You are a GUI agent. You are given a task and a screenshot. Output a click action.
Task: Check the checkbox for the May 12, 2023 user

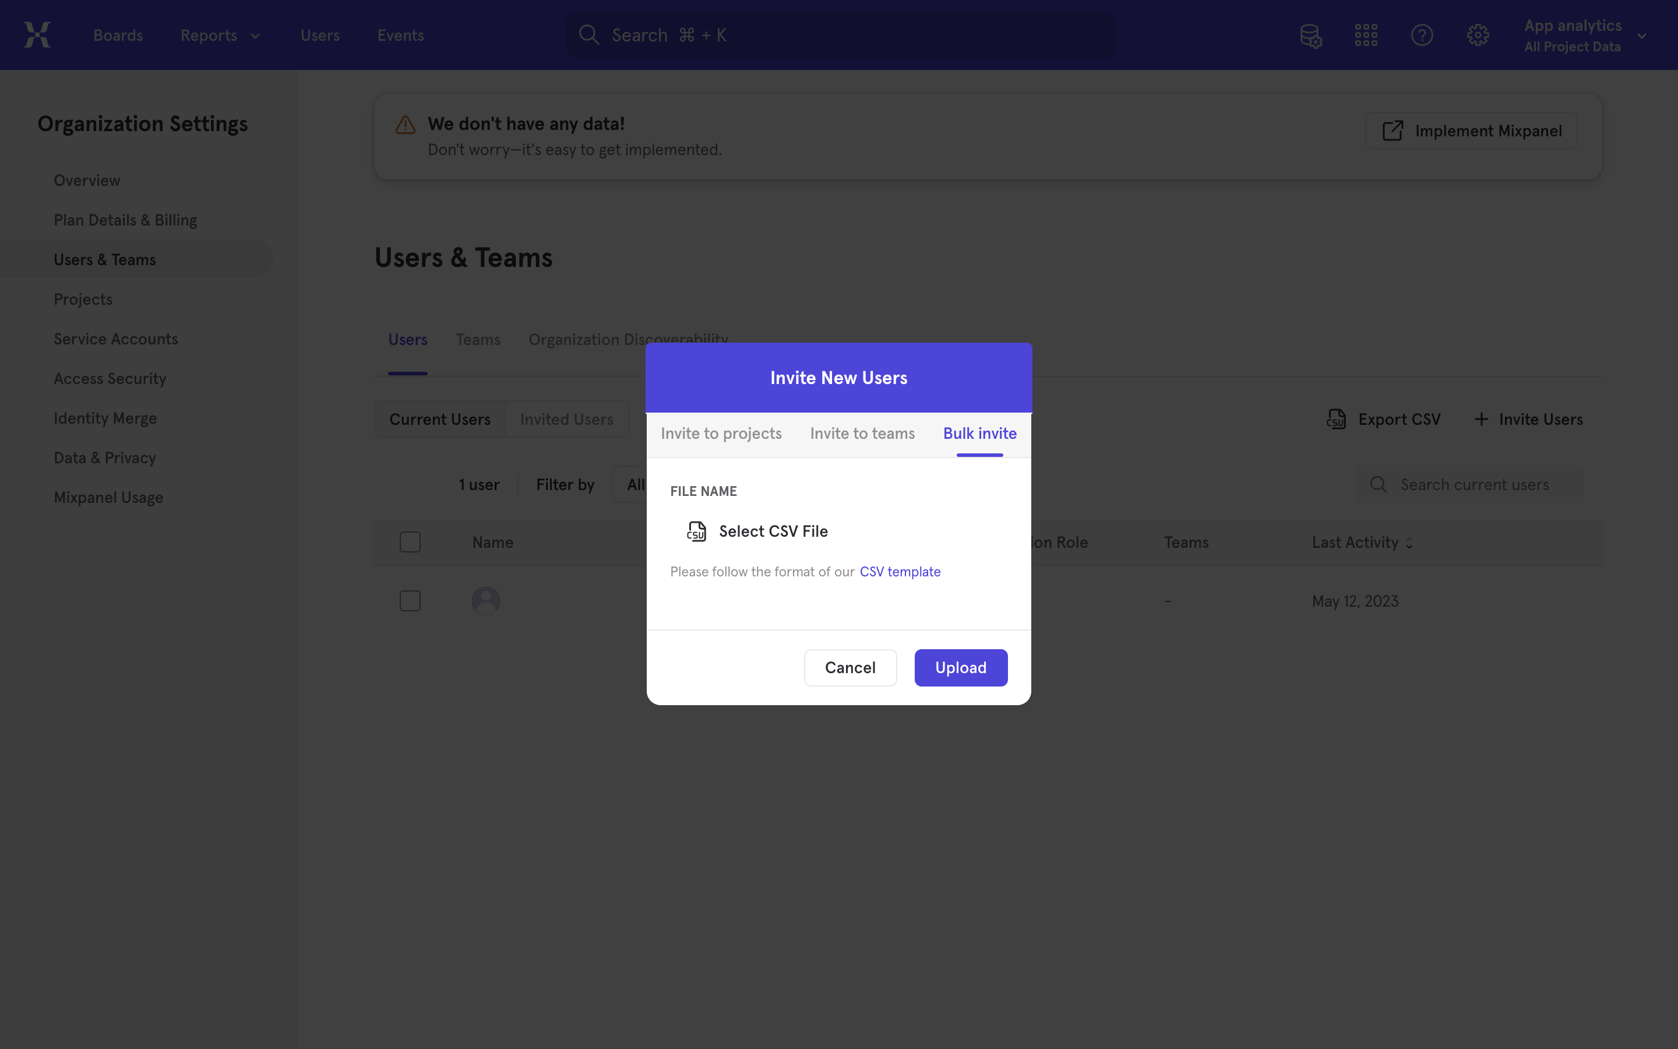(410, 601)
